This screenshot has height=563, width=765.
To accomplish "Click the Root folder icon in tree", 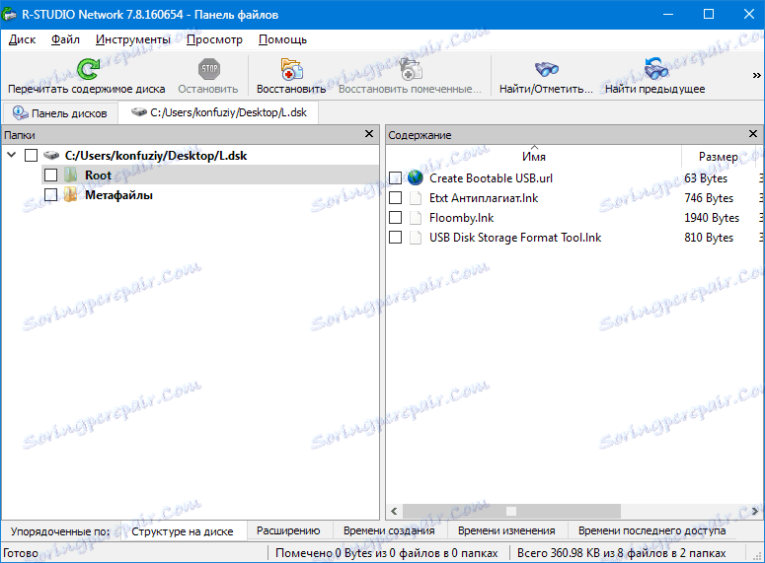I will [71, 175].
